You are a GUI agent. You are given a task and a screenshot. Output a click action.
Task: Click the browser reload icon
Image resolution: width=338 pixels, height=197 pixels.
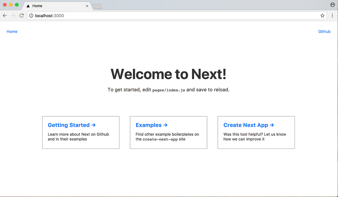[22, 16]
